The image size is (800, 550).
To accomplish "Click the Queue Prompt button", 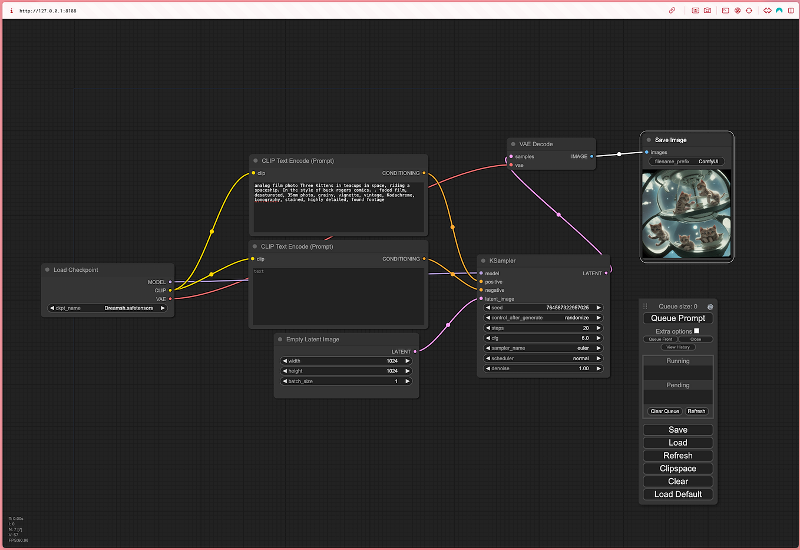I will [677, 318].
